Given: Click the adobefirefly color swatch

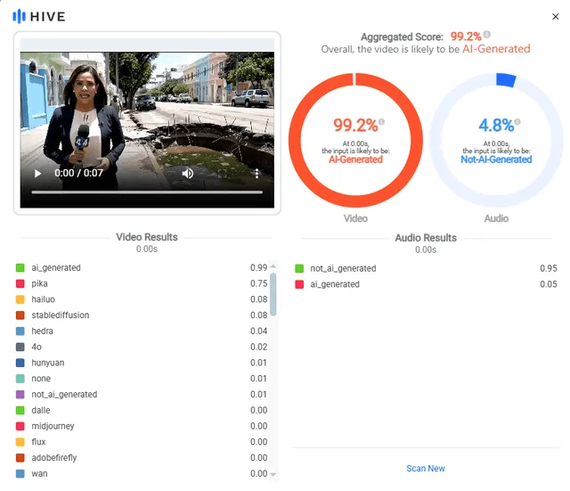Looking at the screenshot, I should (20, 457).
